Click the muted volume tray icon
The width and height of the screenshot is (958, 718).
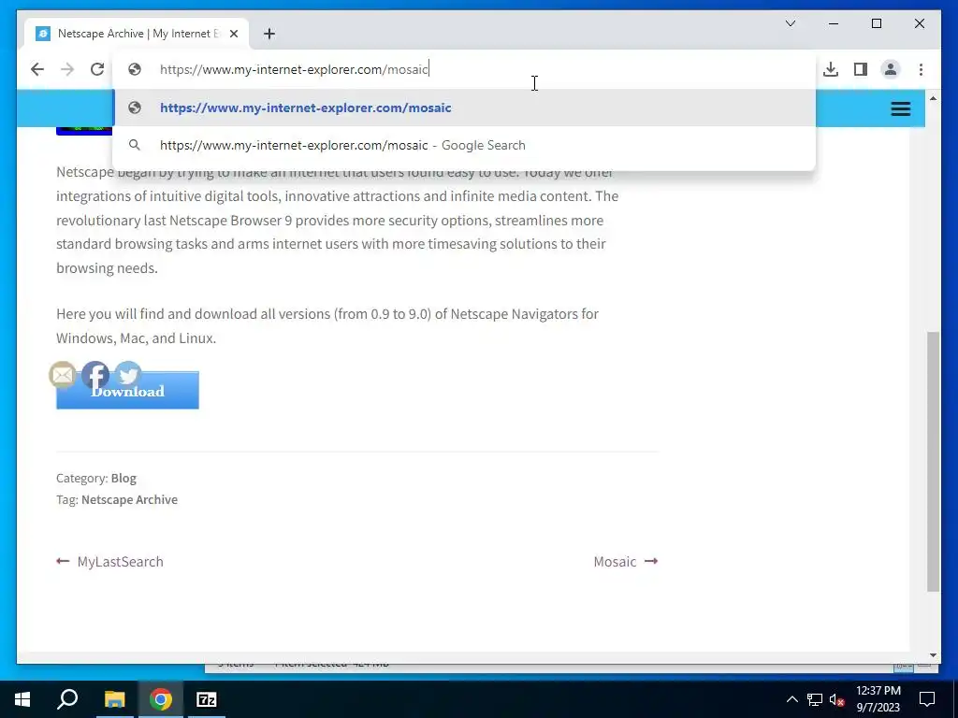pyautogui.click(x=836, y=699)
